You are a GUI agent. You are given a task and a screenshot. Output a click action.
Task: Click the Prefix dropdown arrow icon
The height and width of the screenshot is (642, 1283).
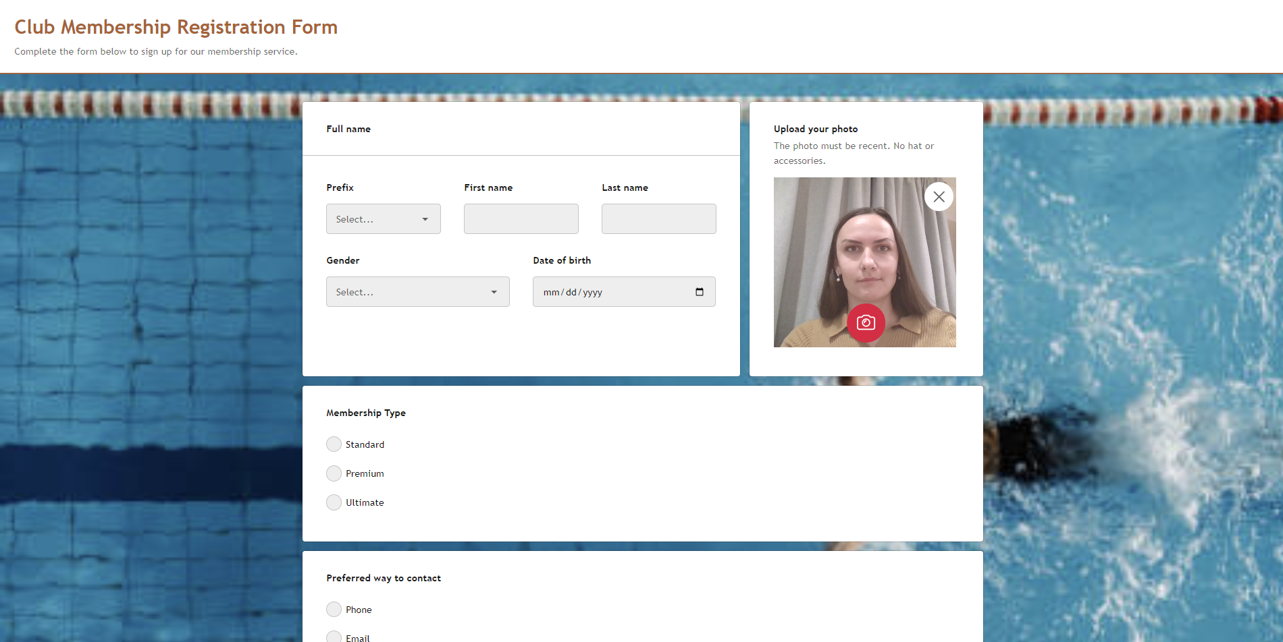click(x=425, y=218)
